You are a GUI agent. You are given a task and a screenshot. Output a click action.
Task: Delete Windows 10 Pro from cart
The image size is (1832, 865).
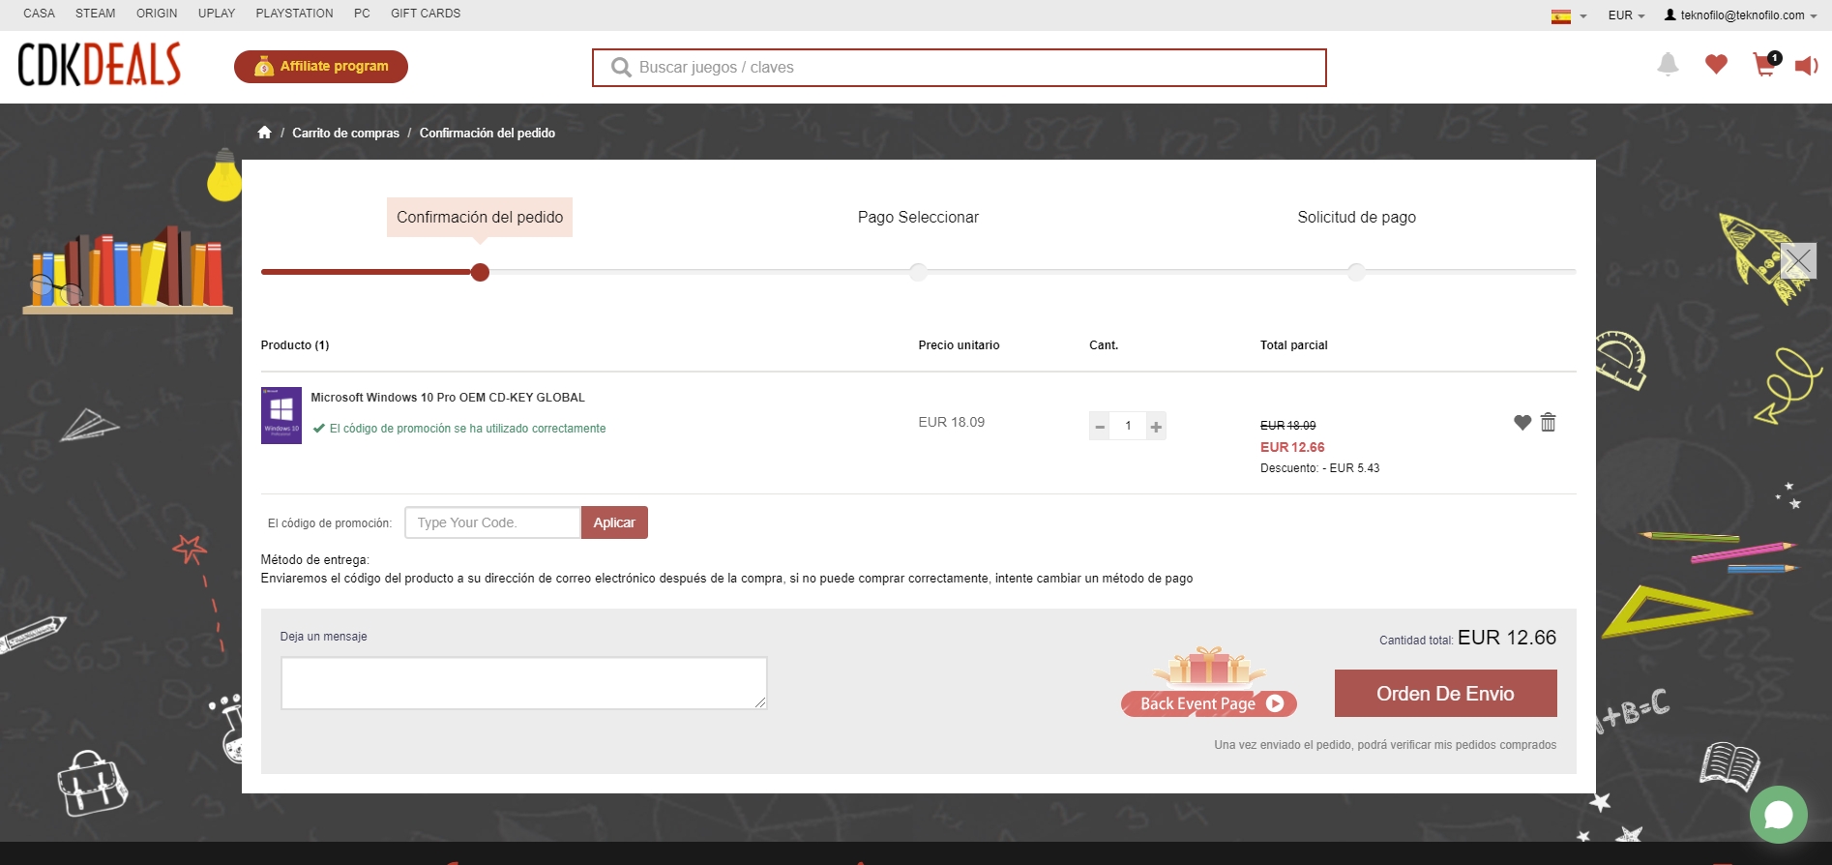point(1548,422)
